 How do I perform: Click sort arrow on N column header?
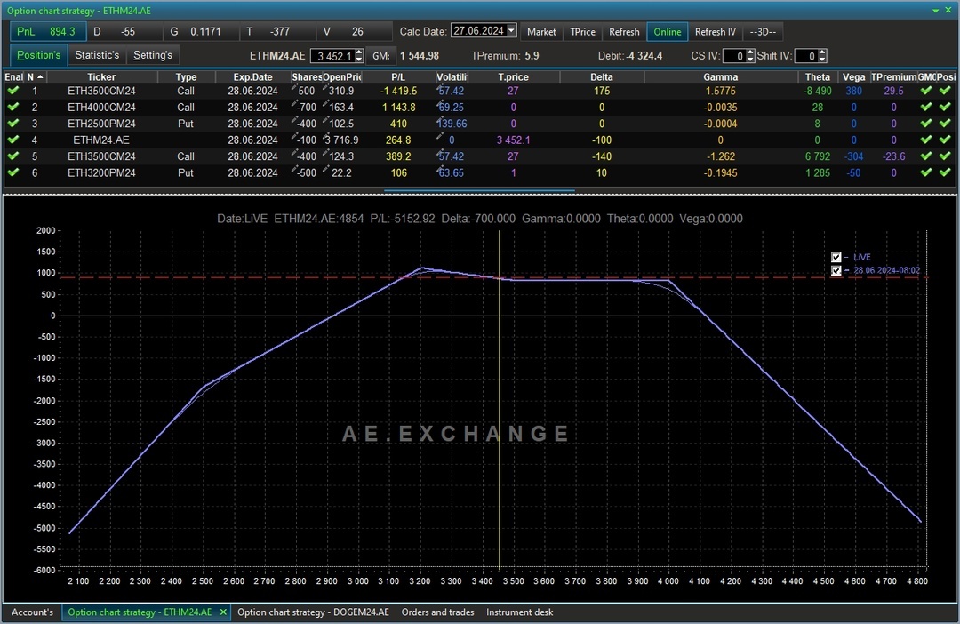pyautogui.click(x=40, y=77)
